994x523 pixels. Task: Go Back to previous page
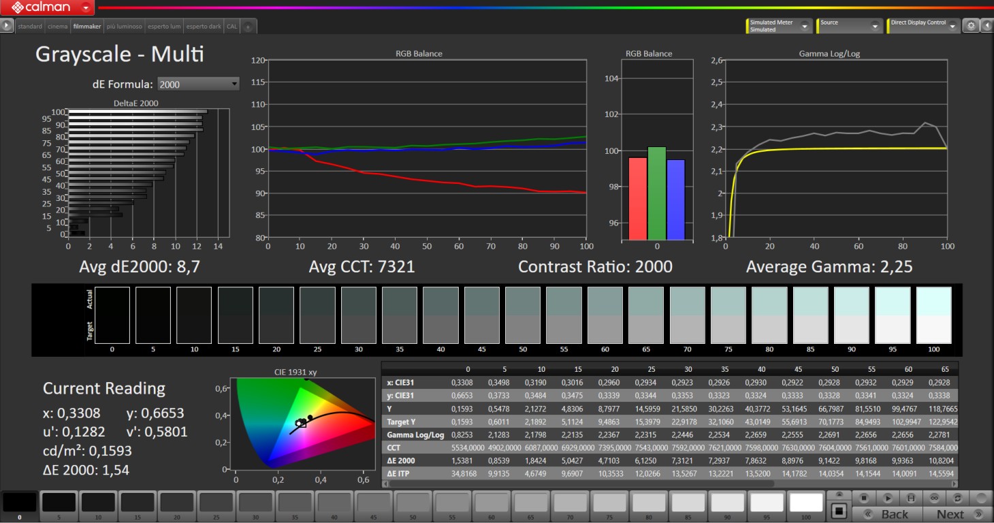pyautogui.click(x=888, y=514)
